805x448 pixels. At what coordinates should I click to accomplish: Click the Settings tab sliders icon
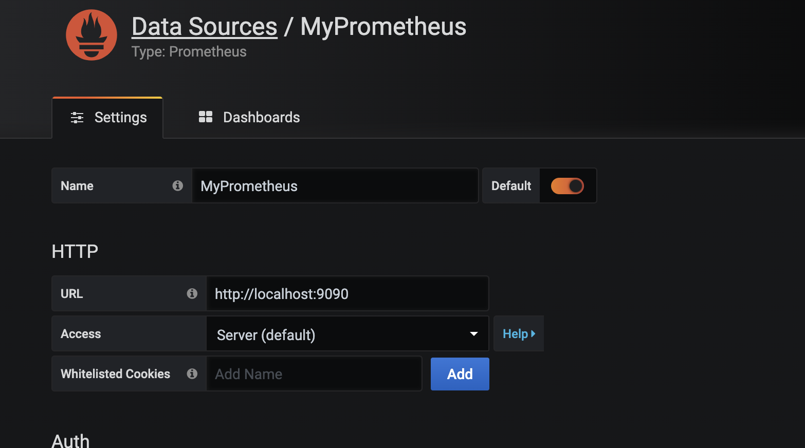point(77,118)
